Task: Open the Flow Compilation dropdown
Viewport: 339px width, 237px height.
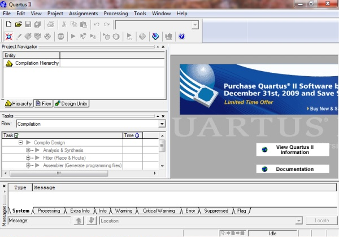Action: point(162,124)
